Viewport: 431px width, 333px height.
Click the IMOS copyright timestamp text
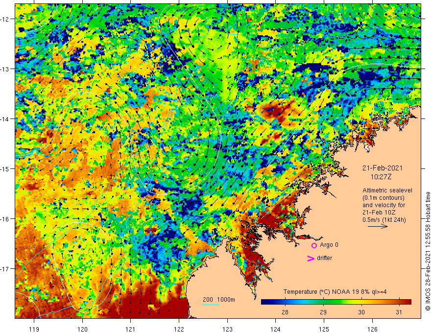[428, 251]
